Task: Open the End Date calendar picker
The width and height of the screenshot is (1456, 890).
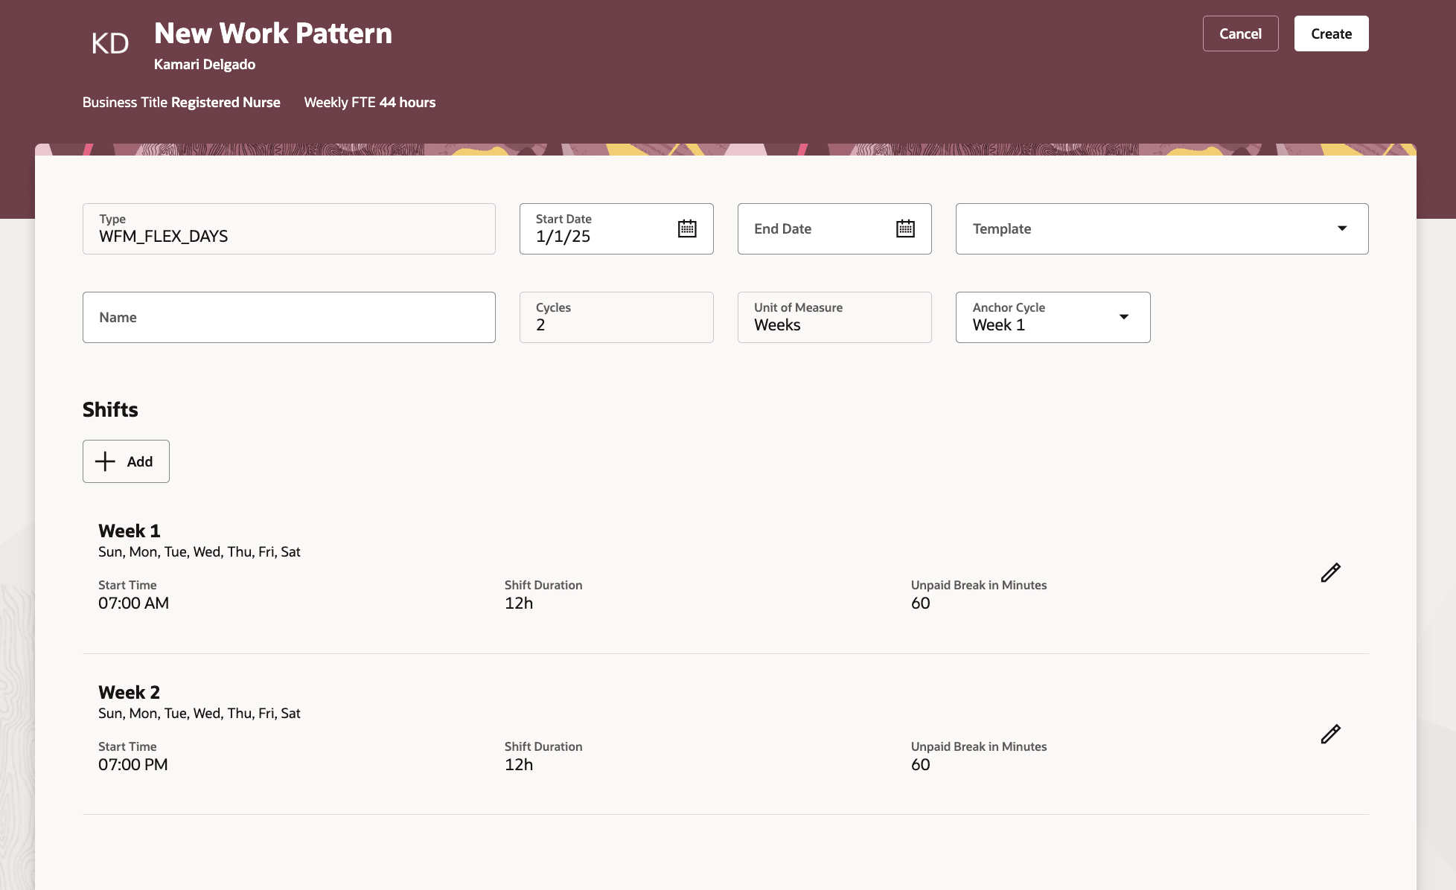Action: click(904, 228)
